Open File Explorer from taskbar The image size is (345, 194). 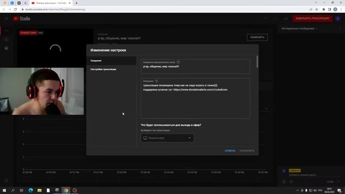pos(39,190)
